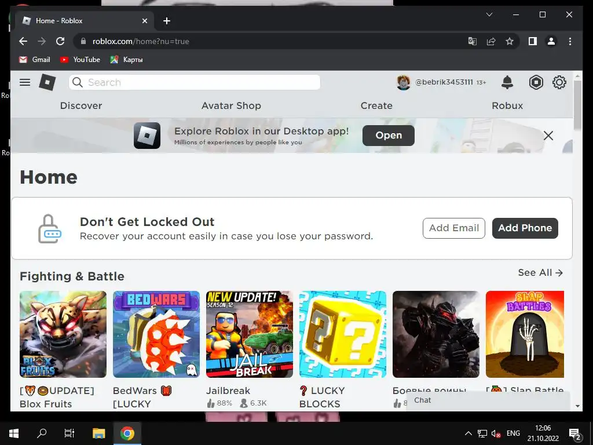Image resolution: width=593 pixels, height=445 pixels.
Task: Show hidden system tray icons
Action: click(468, 433)
